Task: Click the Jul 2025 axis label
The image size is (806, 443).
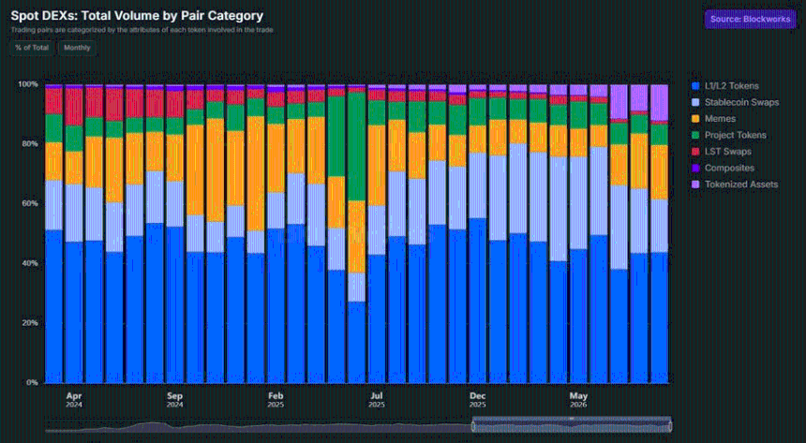Action: (x=376, y=400)
